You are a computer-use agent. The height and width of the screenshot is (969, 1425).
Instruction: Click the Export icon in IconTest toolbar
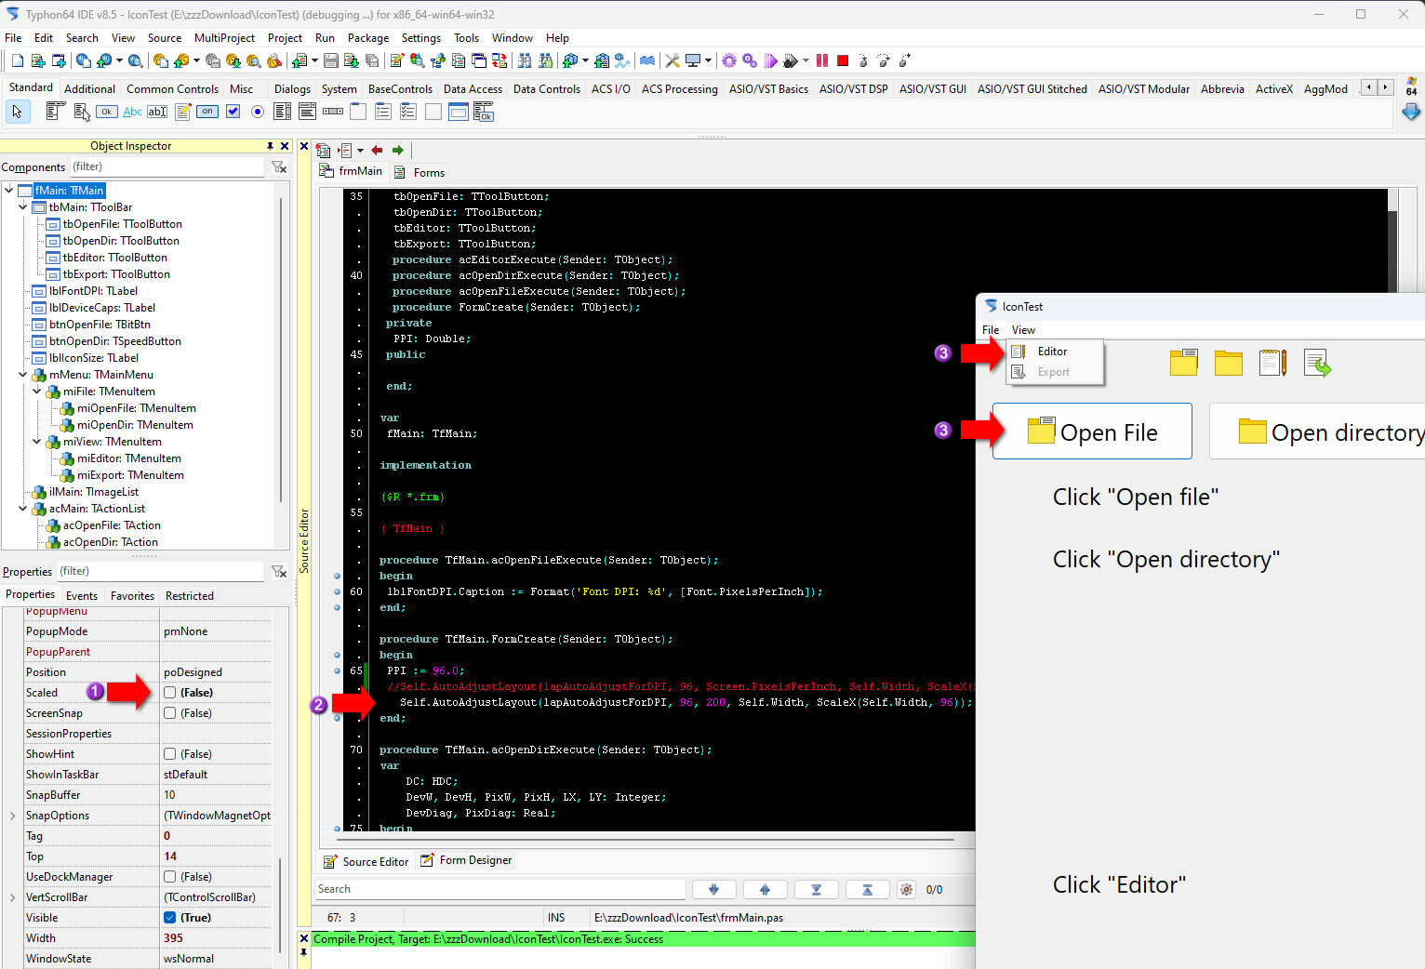(x=1317, y=363)
